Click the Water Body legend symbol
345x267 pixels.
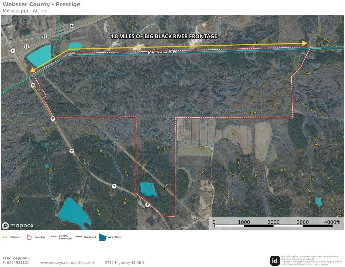coord(103,237)
